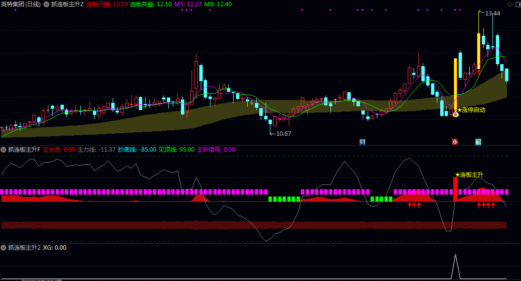
Task: Open the 抓连板主升Z indicator dropdown arrow
Action: pyautogui.click(x=46, y=4)
